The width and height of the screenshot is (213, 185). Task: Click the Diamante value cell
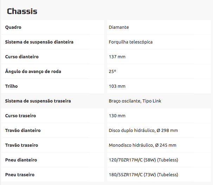119,27
